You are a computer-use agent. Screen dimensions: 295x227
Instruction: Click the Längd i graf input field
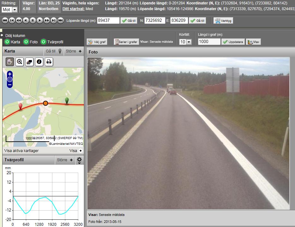[x=209, y=42]
